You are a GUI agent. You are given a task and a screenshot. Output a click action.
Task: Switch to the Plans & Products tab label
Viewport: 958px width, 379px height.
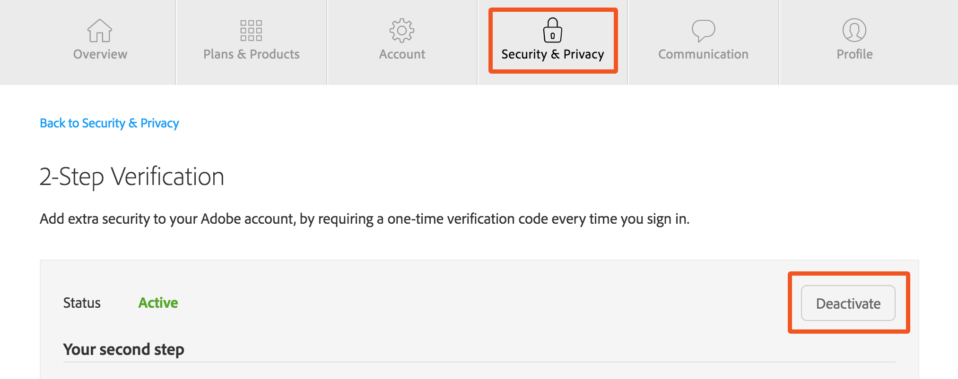252,54
